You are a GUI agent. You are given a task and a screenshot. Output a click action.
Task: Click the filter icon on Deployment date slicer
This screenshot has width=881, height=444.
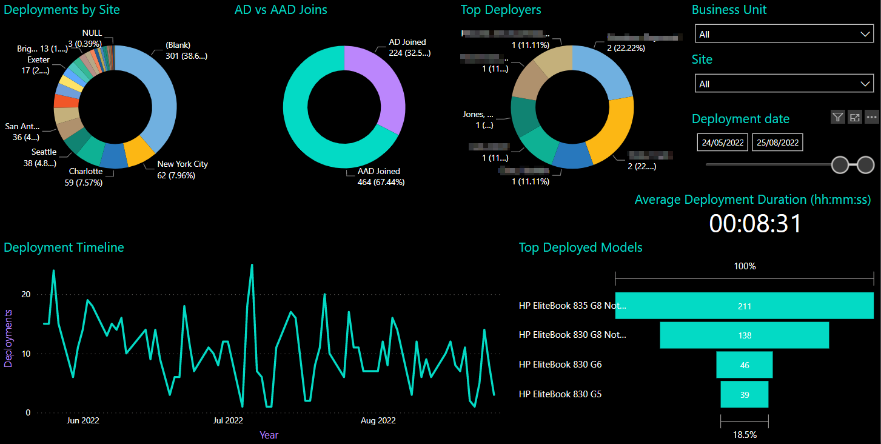point(837,117)
